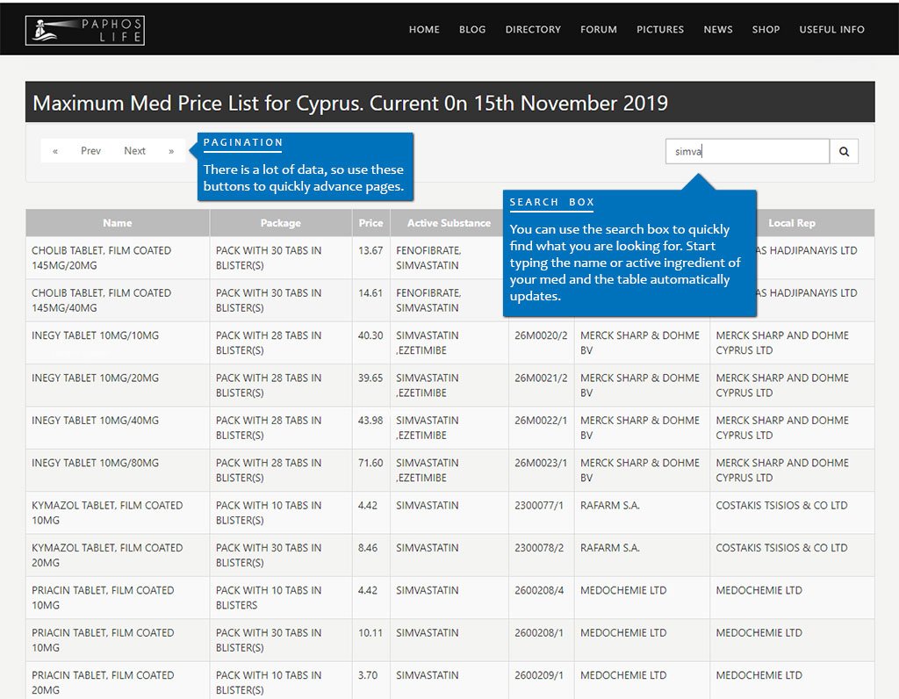Sort by the Package column header

tap(280, 223)
